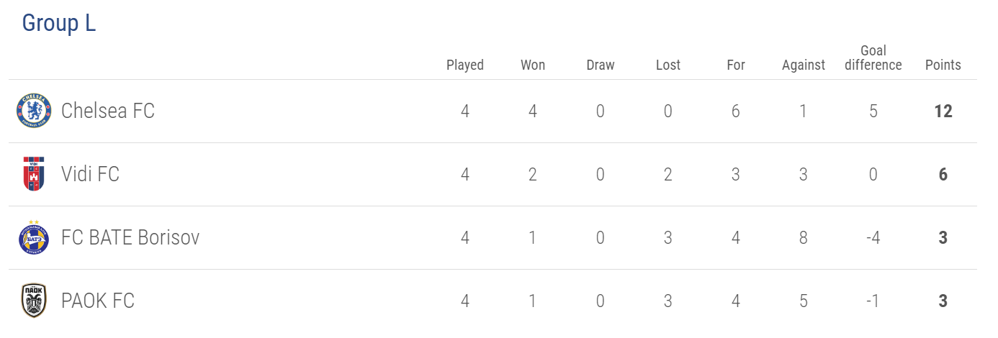Click the PAOK FC club crest
Screen dimensions: 998x338
click(x=34, y=301)
